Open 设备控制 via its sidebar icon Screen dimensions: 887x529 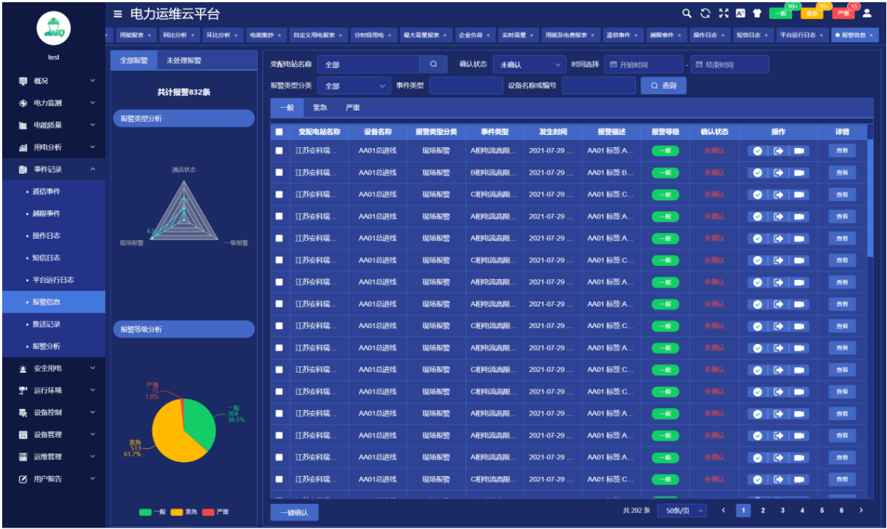click(23, 413)
